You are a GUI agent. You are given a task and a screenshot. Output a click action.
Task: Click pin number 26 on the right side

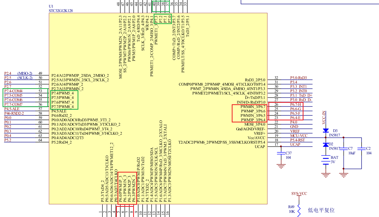276,104
